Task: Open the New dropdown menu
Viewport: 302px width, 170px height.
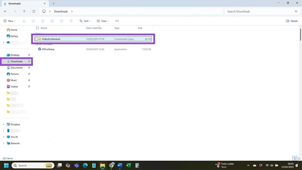Action: (x=9, y=21)
